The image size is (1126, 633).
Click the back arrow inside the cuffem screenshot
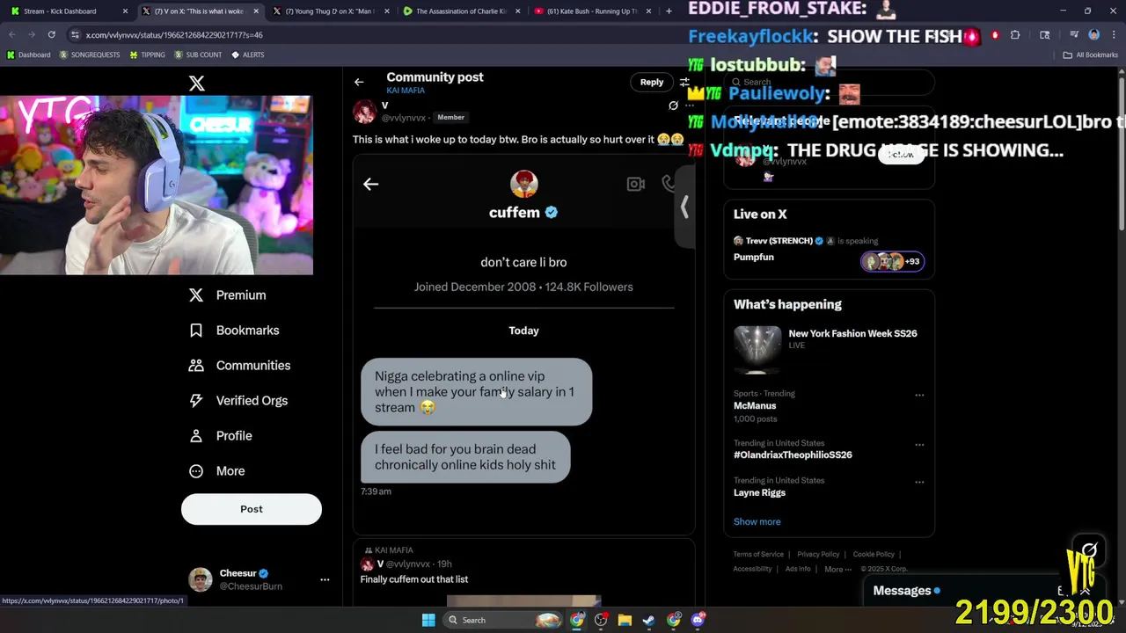[370, 184]
